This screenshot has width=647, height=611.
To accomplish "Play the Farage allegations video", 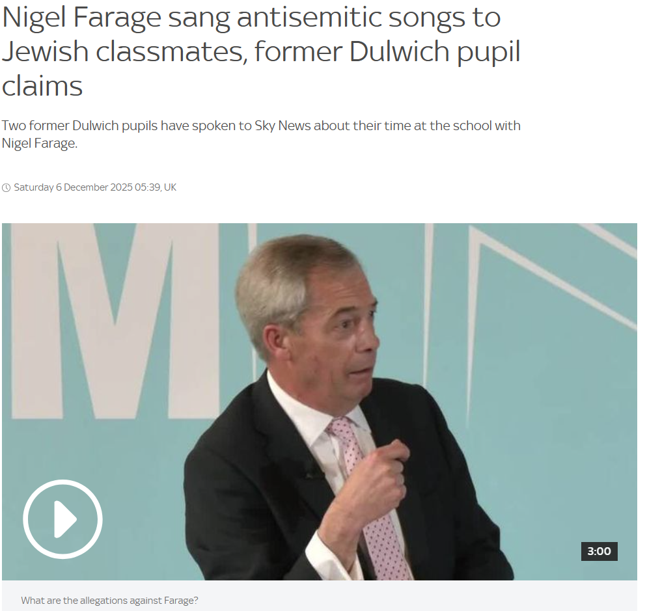I will coord(62,519).
